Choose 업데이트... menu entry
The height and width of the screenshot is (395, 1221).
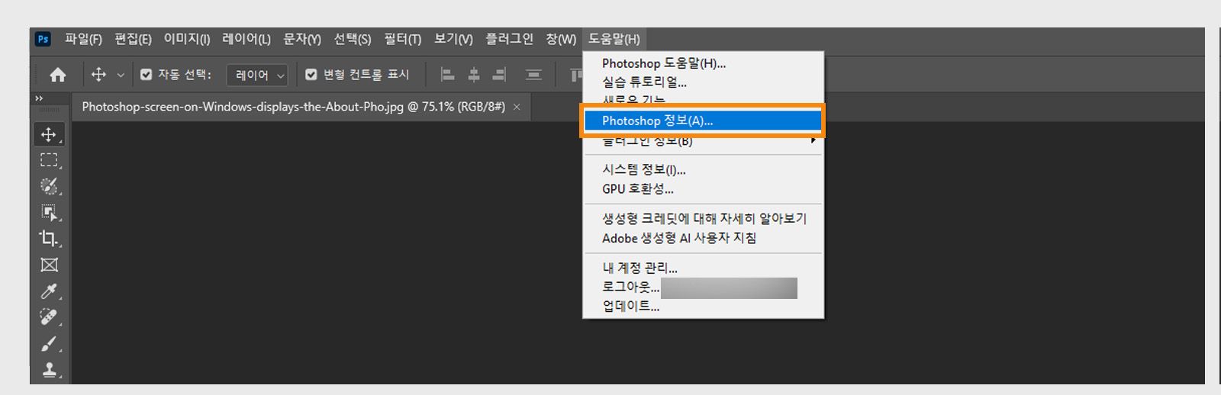703,306
